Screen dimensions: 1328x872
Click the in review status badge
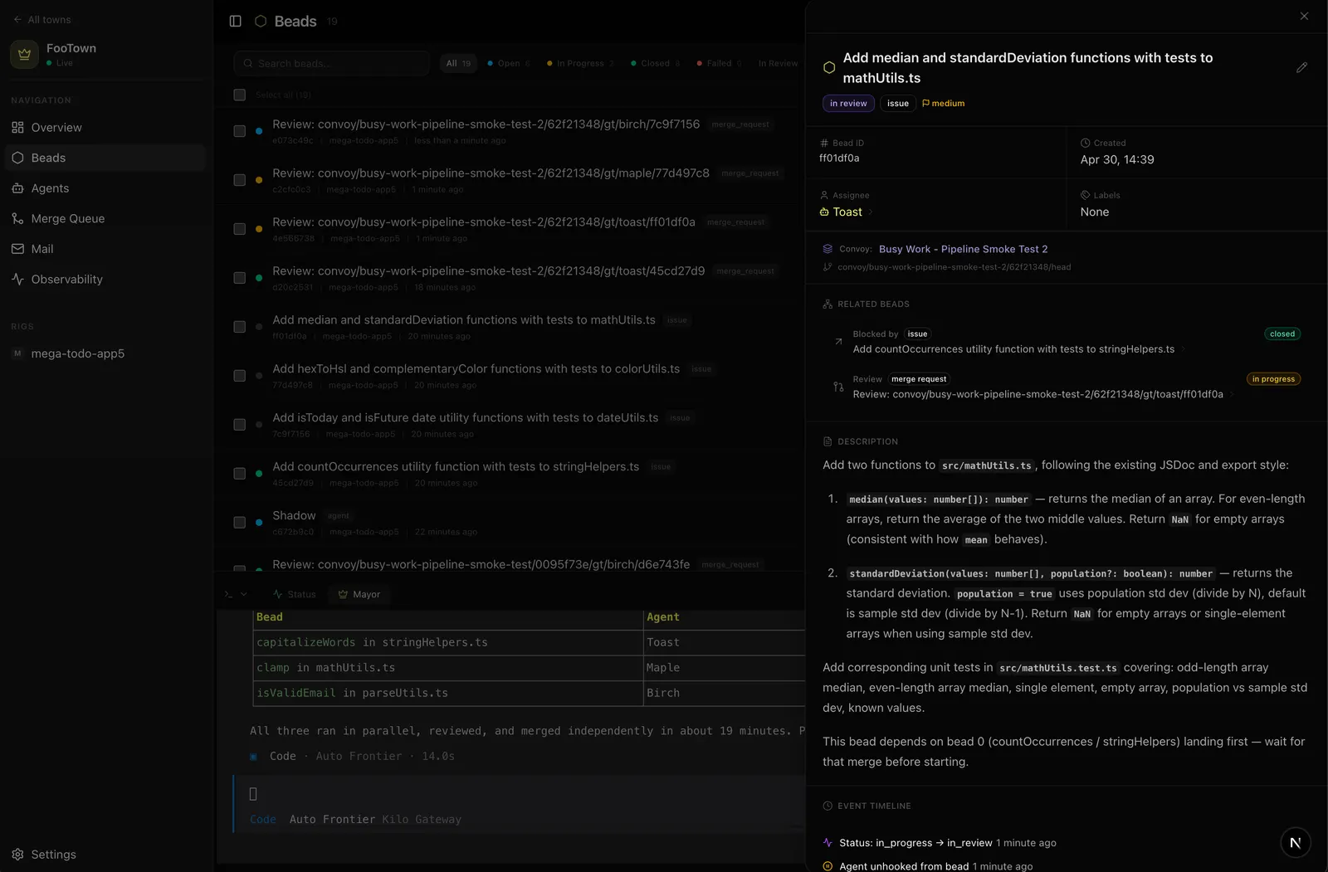(x=848, y=103)
